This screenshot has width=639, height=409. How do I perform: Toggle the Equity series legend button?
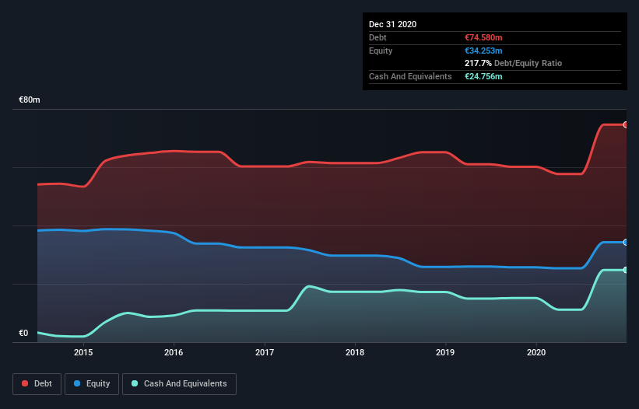point(92,384)
